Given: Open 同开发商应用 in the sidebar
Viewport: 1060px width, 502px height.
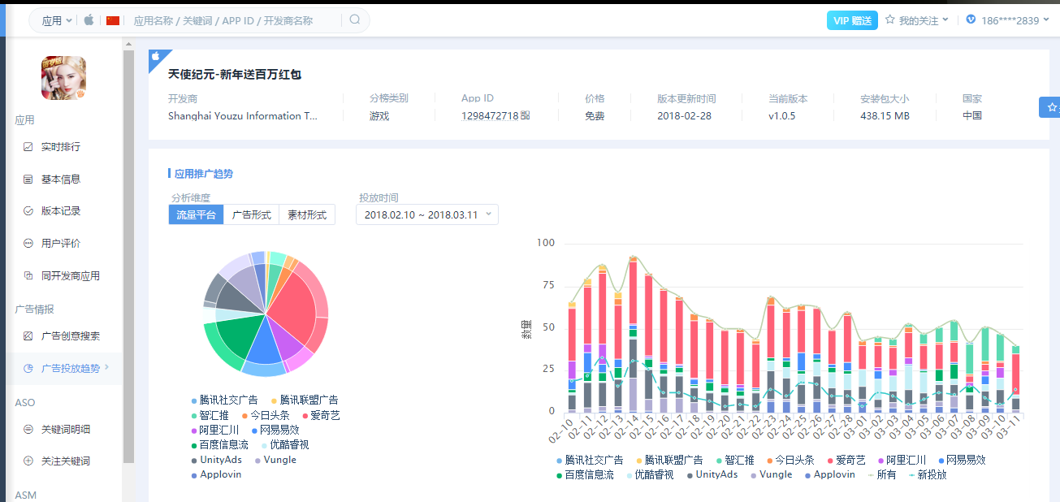Looking at the screenshot, I should click(x=71, y=275).
